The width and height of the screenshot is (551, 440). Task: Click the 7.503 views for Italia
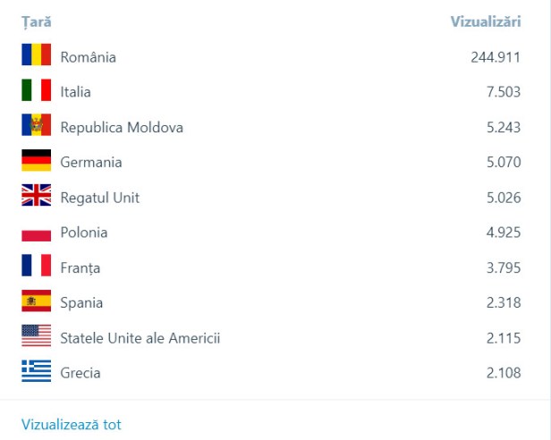pyautogui.click(x=504, y=92)
